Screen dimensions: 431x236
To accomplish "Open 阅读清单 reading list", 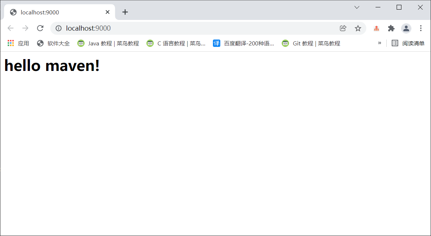I will pos(408,43).
